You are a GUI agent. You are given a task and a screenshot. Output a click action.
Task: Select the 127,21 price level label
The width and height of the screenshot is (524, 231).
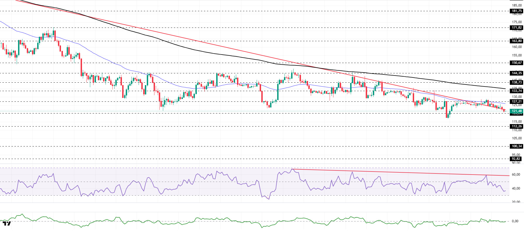tap(516, 101)
